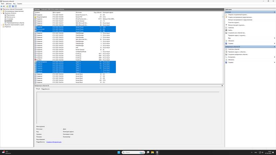Click the blue Help icon in the toolbar

point(13,6)
